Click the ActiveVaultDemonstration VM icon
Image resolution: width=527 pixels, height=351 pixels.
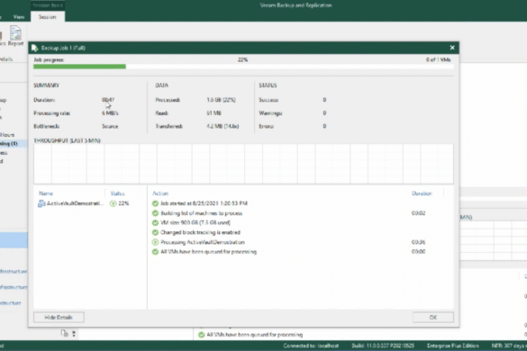(41, 203)
